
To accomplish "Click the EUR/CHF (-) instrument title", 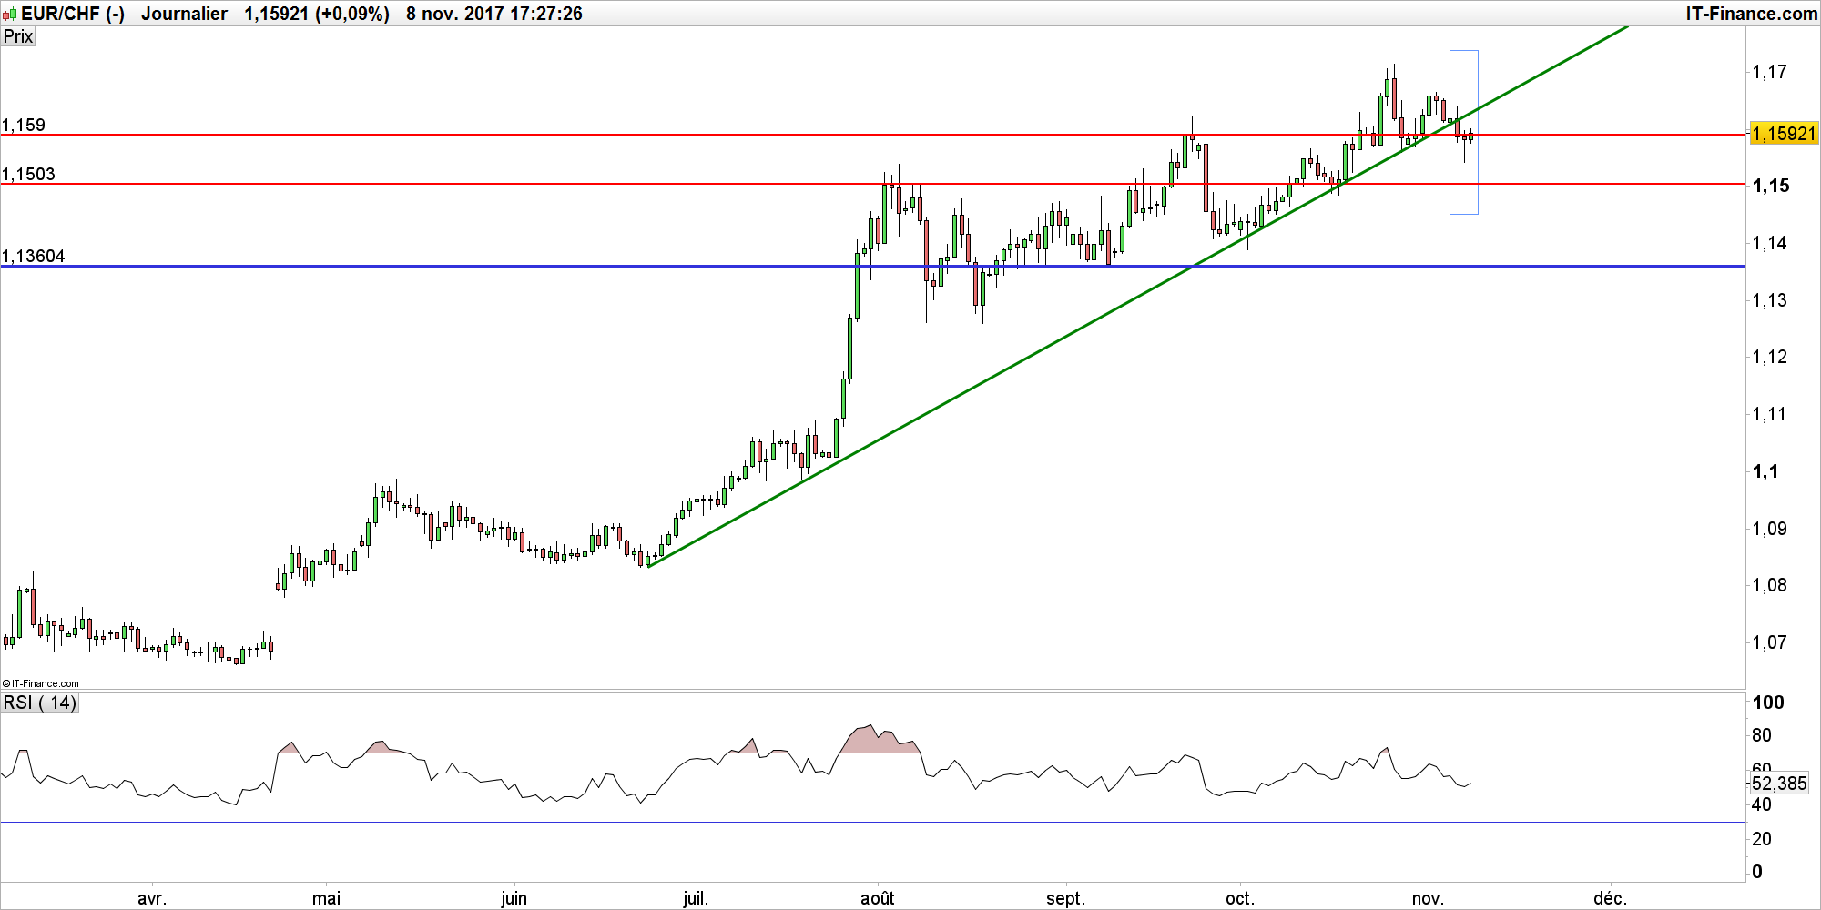I will pos(73,14).
